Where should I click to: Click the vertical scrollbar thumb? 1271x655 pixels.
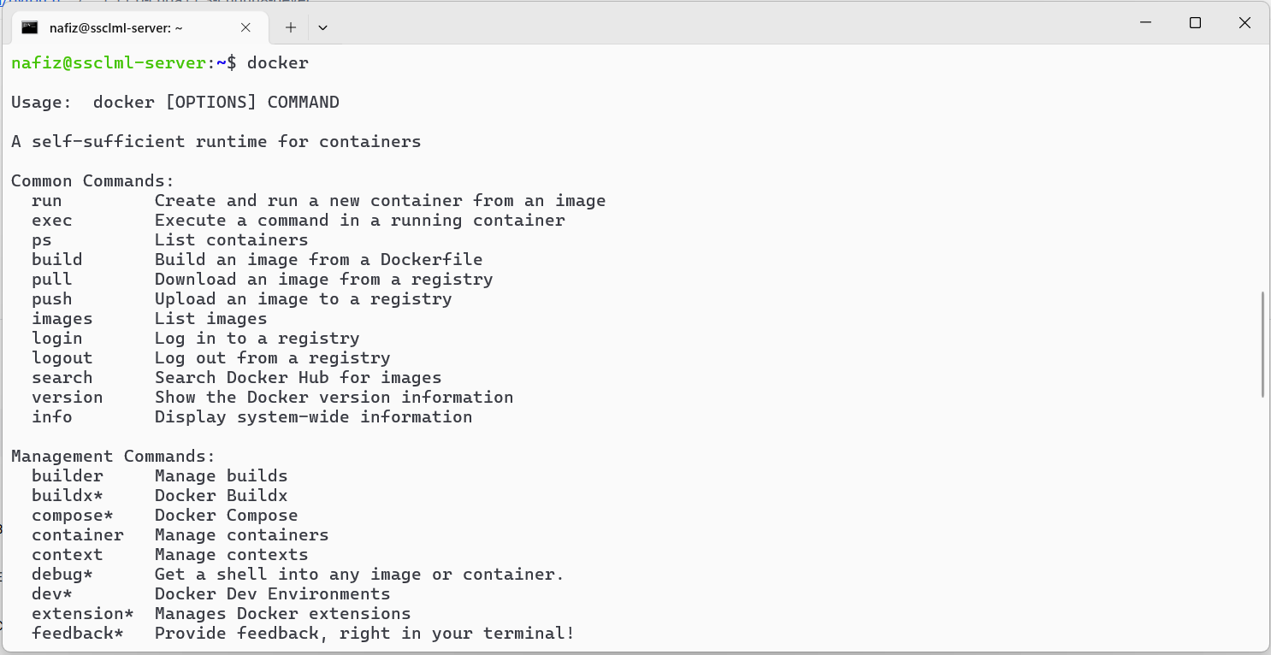[1262, 345]
